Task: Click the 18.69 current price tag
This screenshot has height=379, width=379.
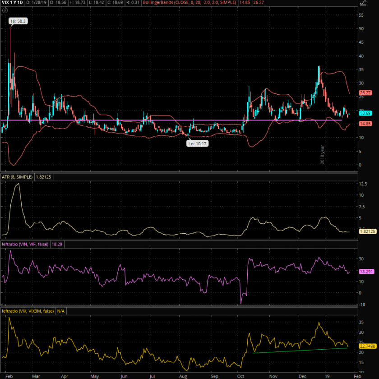Action: 364,113
